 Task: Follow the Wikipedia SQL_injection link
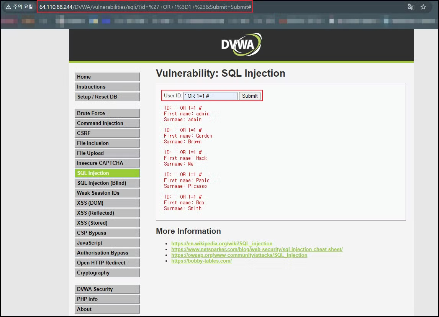pyautogui.click(x=222, y=244)
